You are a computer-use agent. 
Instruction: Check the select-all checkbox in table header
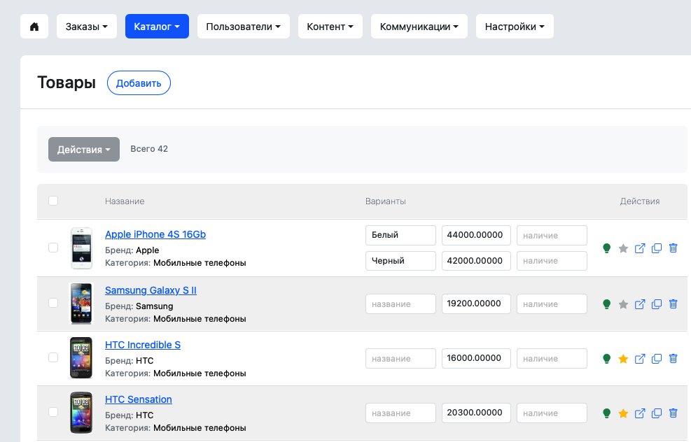pyautogui.click(x=53, y=201)
